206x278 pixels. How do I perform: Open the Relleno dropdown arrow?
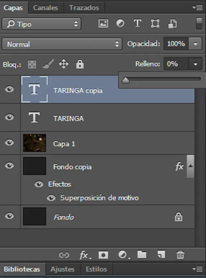tap(195, 64)
